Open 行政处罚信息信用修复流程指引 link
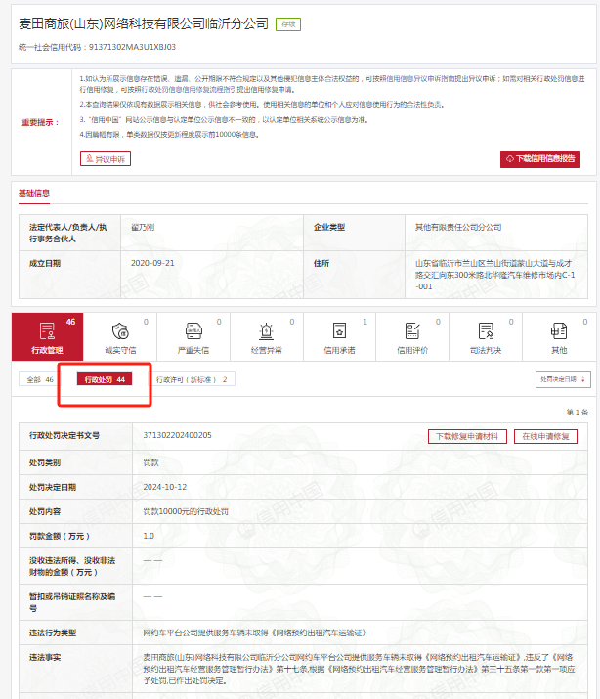This screenshot has height=699, width=600. point(189,90)
